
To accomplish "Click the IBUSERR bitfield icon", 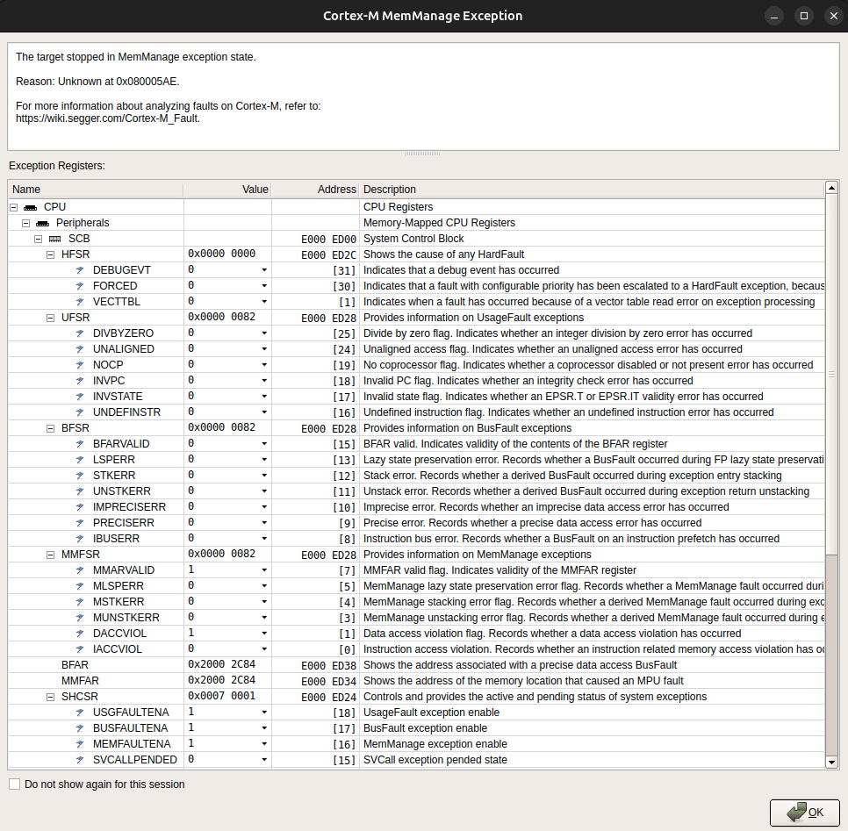I will coord(80,539).
